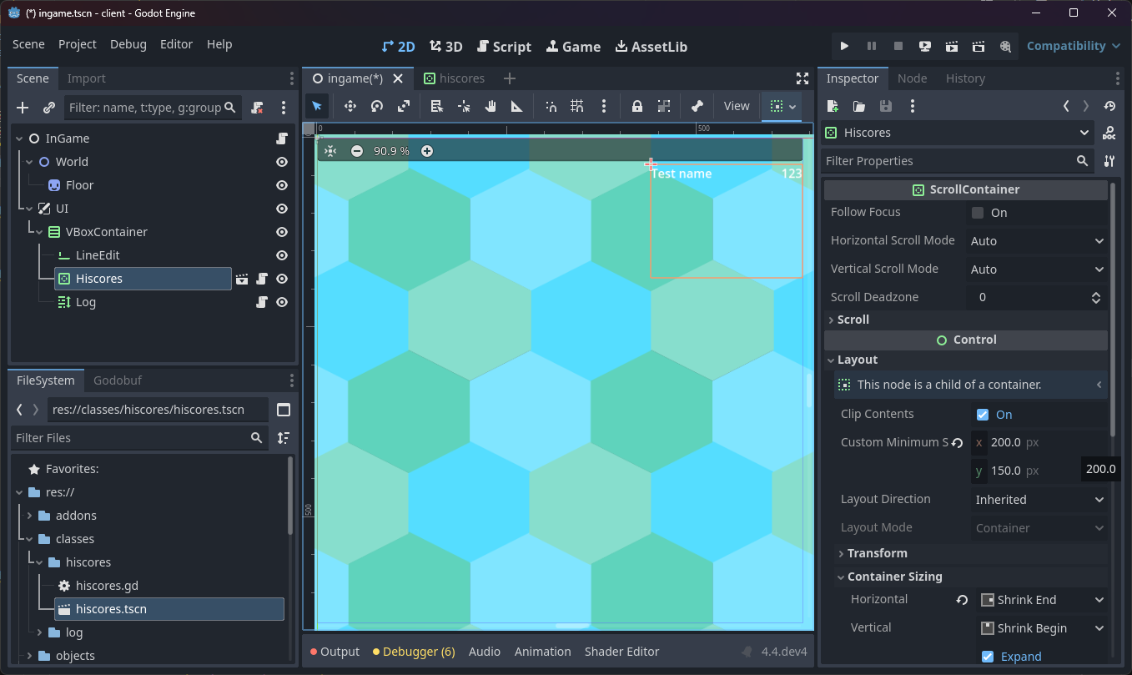Open the viewport View menu

[x=737, y=106]
